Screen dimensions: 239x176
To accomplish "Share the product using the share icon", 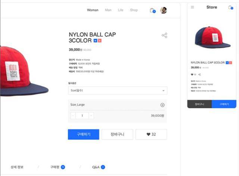I will tap(164, 35).
